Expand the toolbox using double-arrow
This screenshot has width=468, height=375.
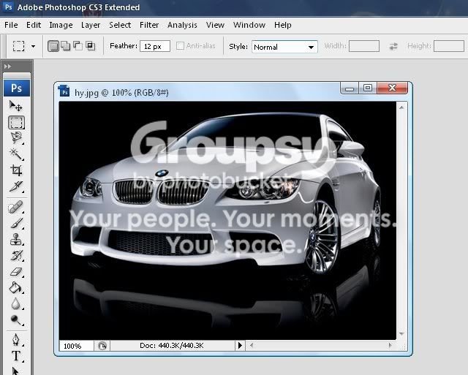pyautogui.click(x=7, y=67)
